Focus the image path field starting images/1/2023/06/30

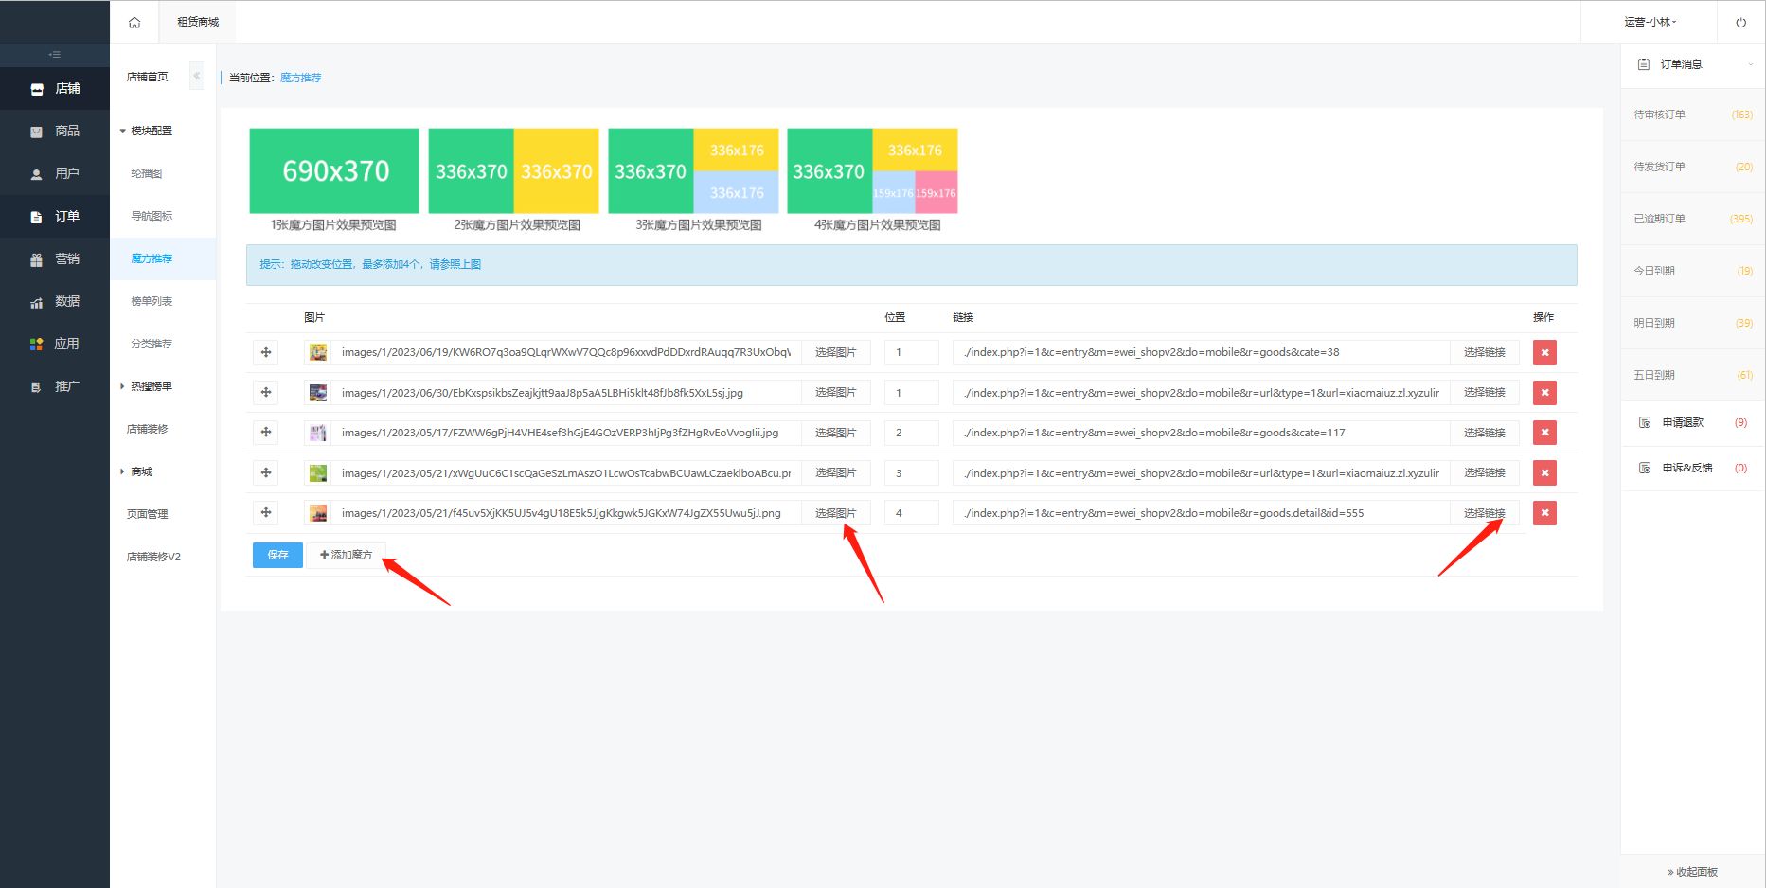click(566, 392)
